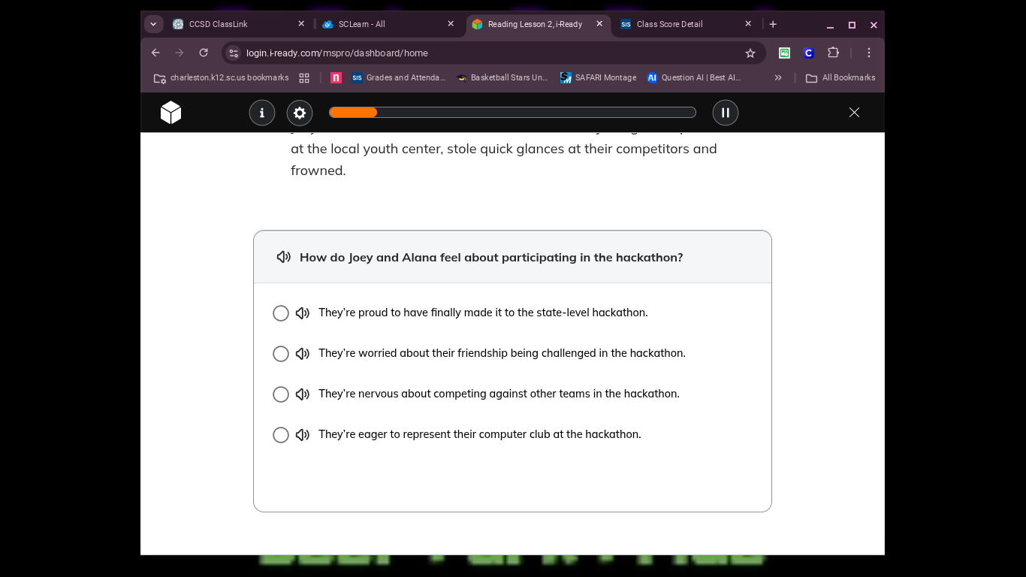Click the lesson progress bar
Screen dimensions: 1026x577
tap(512, 113)
